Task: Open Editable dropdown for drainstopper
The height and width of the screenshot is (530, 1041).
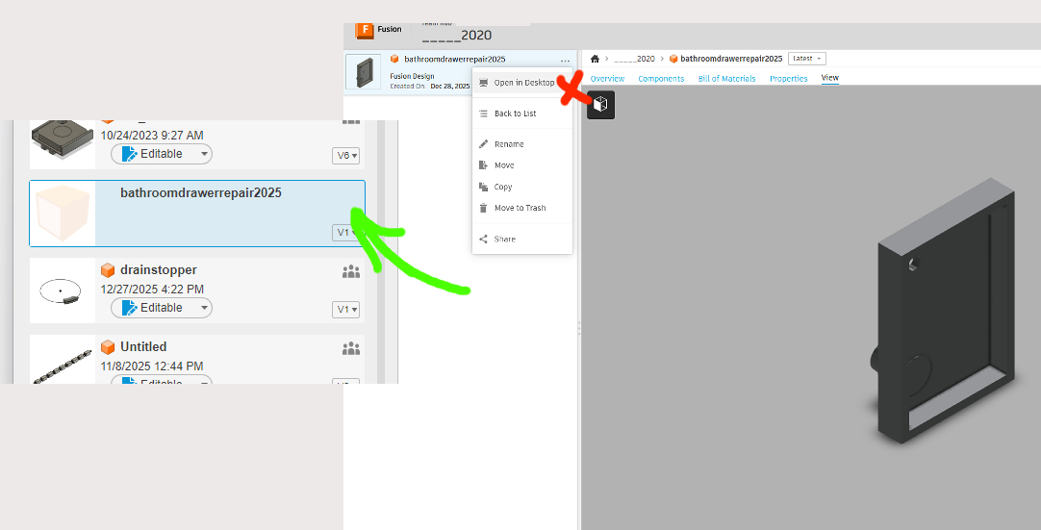Action: (x=162, y=308)
